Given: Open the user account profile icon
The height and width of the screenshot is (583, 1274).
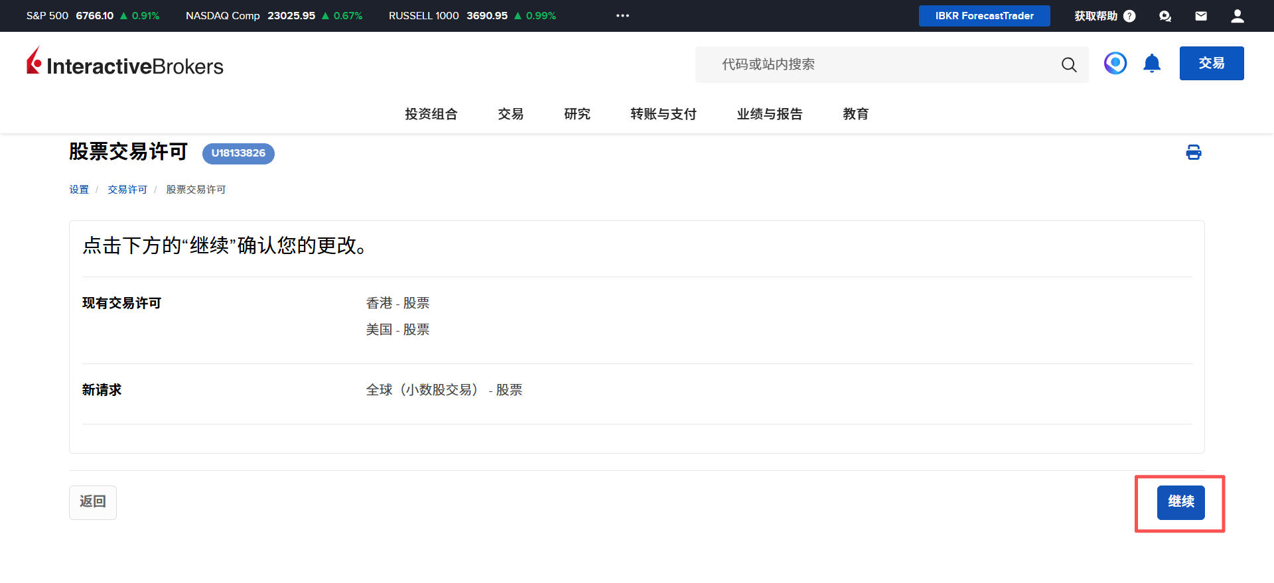Looking at the screenshot, I should pyautogui.click(x=1237, y=16).
